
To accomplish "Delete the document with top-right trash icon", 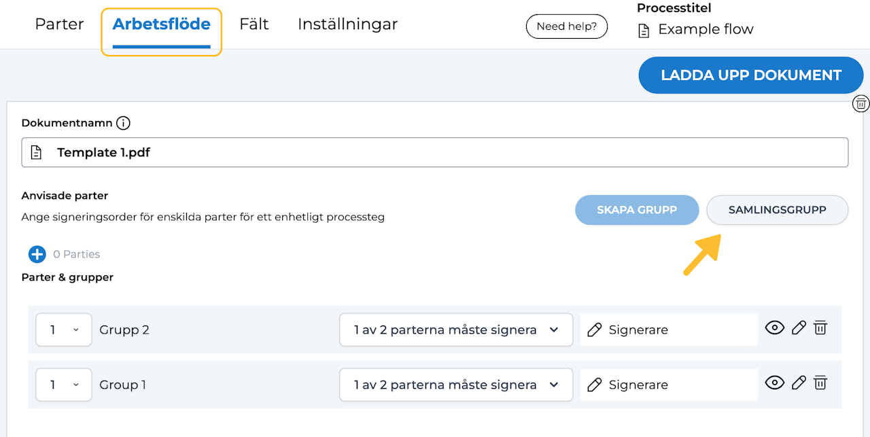I will click(x=861, y=104).
